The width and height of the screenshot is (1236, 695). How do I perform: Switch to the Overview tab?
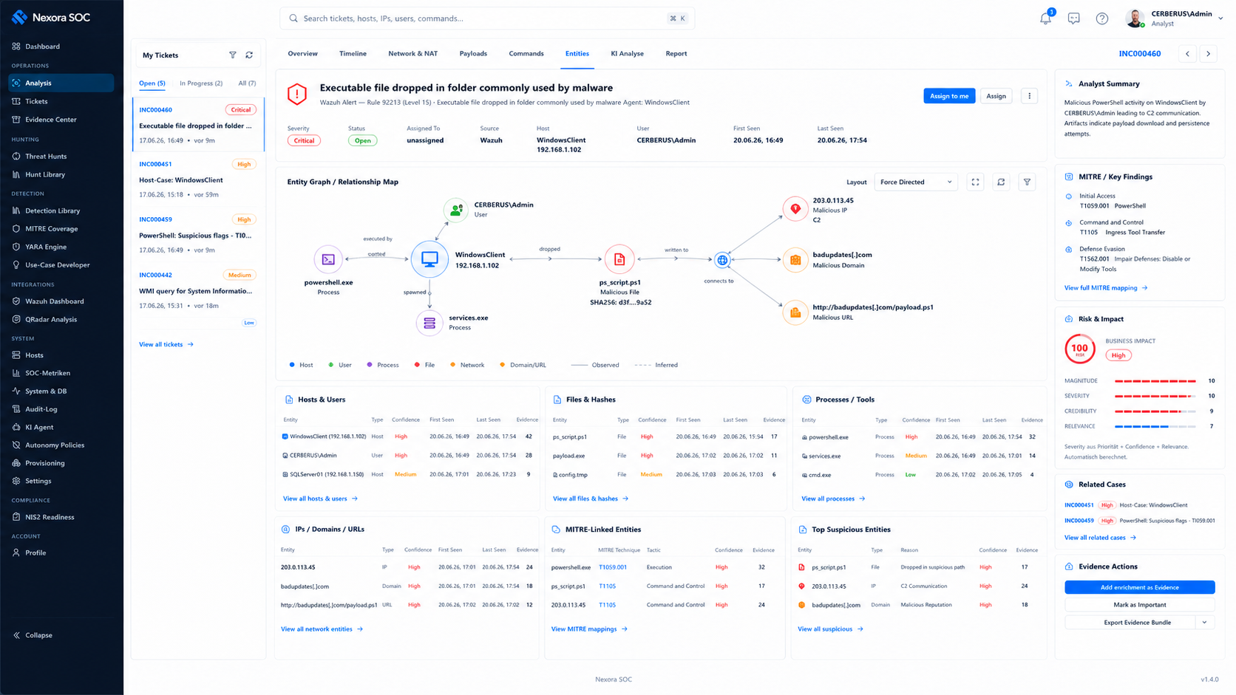pyautogui.click(x=302, y=54)
